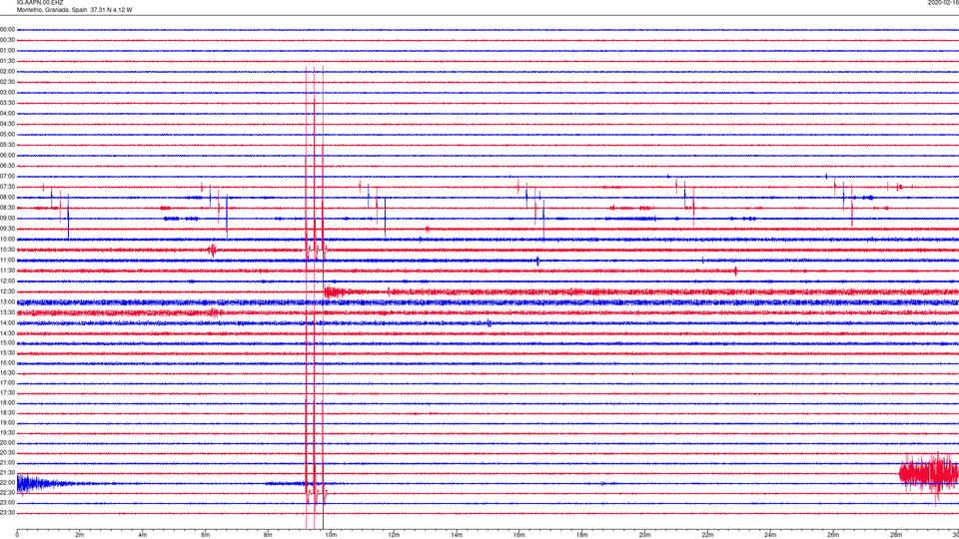
Task: Select the 10:00 trace time label
Action: click(7, 239)
